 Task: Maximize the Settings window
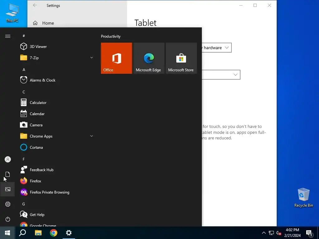[x=255, y=6]
